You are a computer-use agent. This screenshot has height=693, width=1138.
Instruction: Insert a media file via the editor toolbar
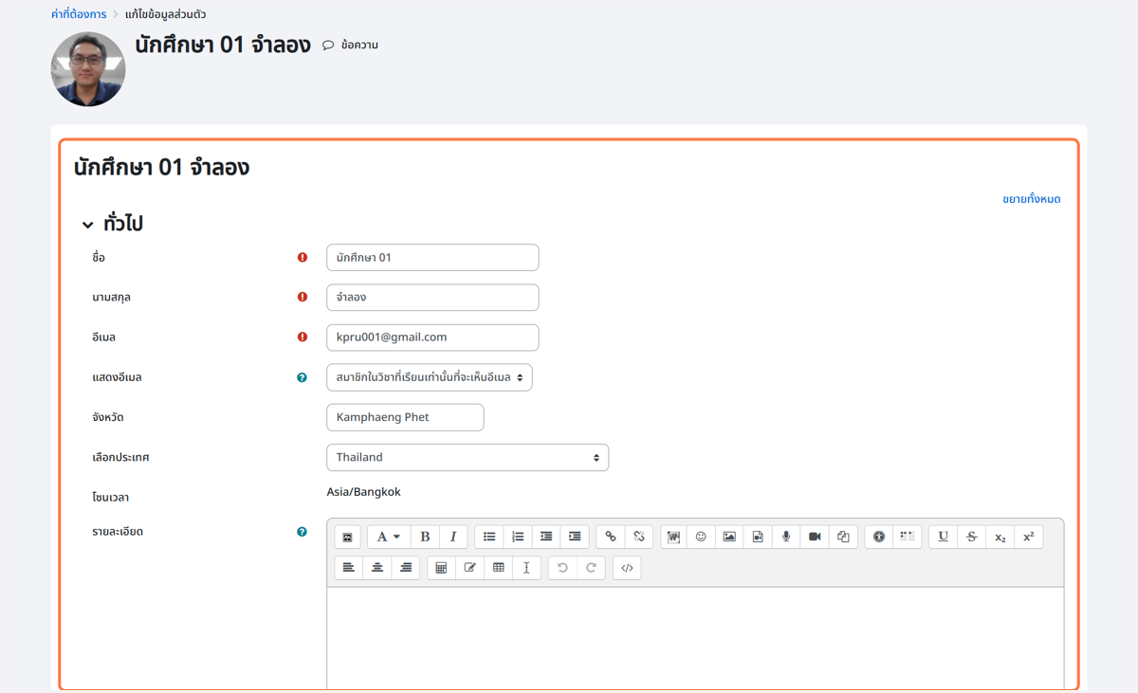(x=758, y=537)
